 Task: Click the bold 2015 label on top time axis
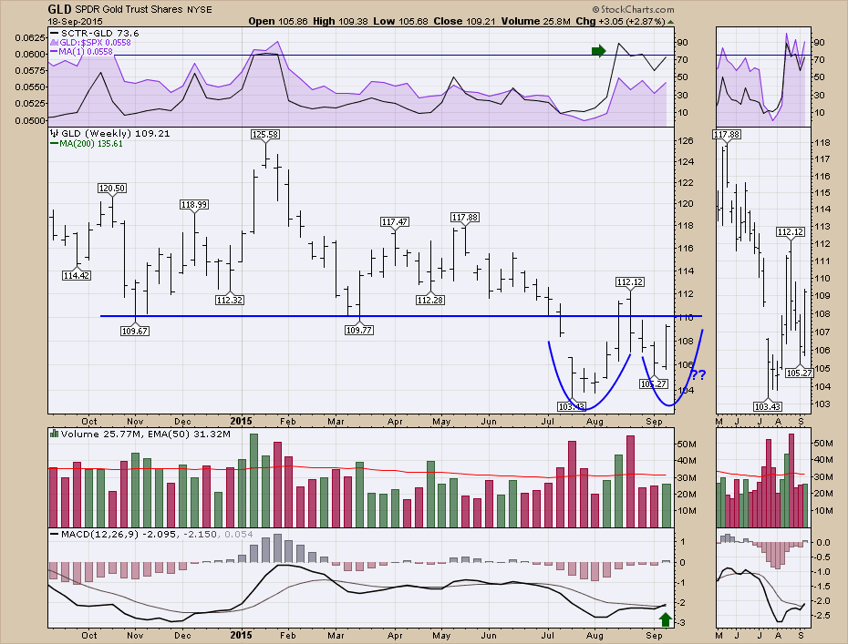click(241, 422)
